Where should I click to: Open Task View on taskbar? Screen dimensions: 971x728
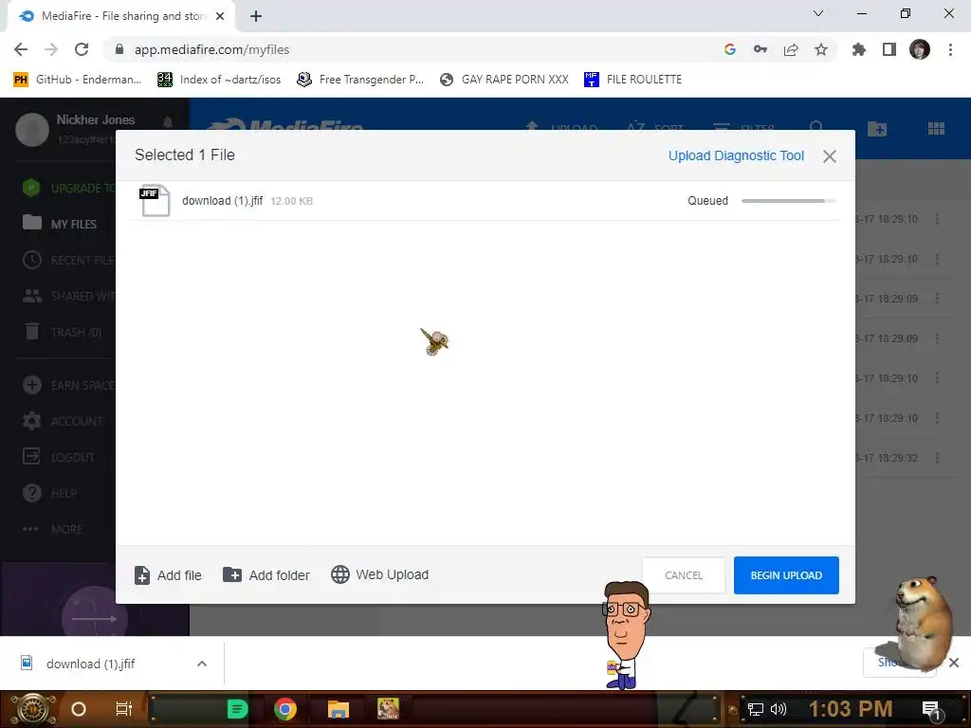124,709
